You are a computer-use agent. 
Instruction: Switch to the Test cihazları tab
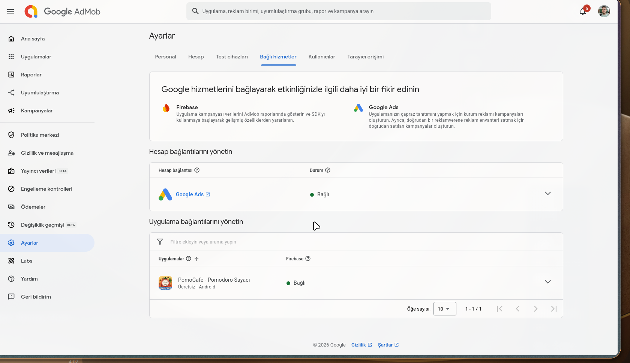coord(232,57)
